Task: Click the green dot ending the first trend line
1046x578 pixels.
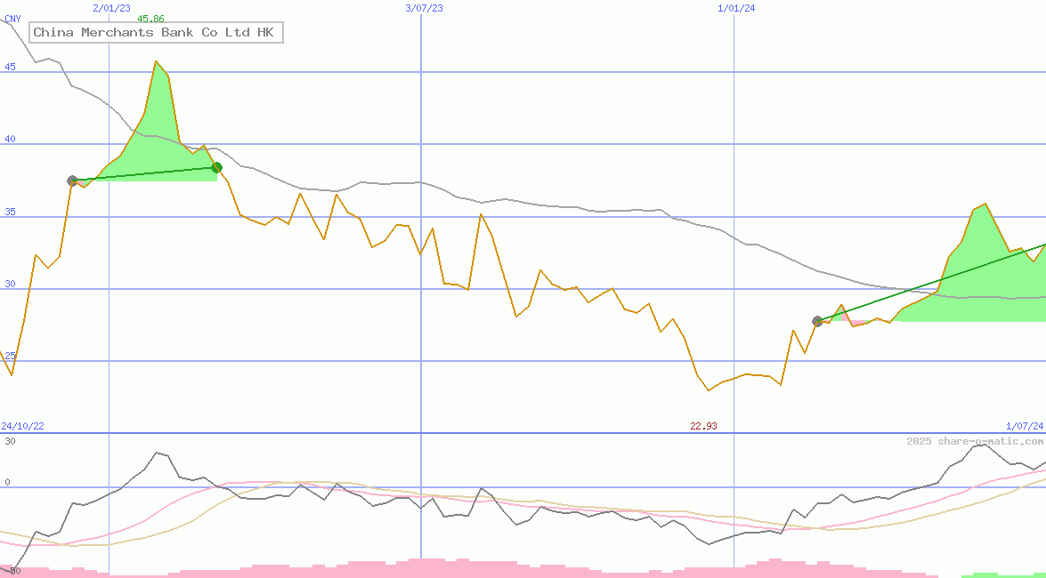Action: [x=216, y=167]
